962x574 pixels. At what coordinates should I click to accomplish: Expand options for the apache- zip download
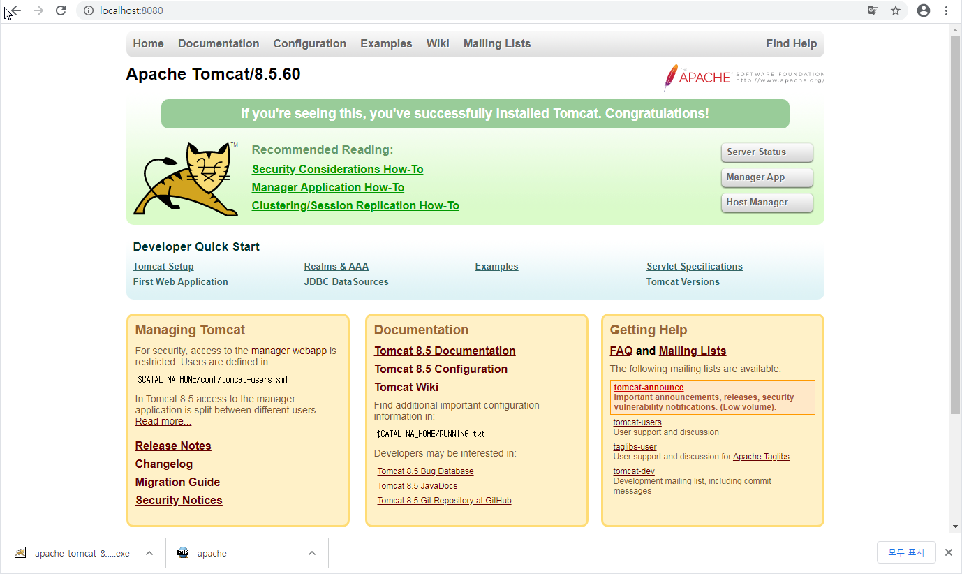[x=312, y=553]
